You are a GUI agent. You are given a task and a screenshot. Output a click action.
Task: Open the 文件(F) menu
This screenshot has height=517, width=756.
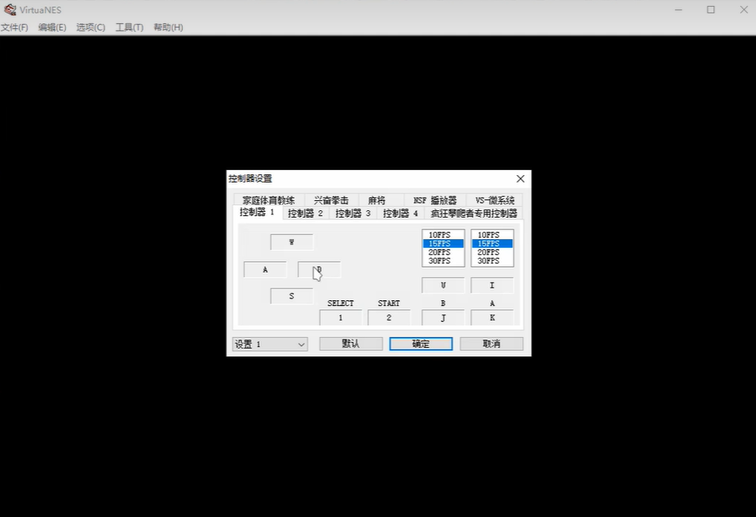(x=14, y=28)
